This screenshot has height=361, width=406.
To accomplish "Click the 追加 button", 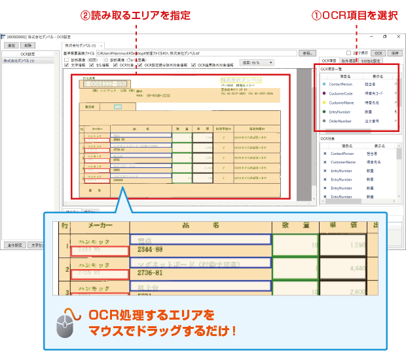I will click(11, 45).
